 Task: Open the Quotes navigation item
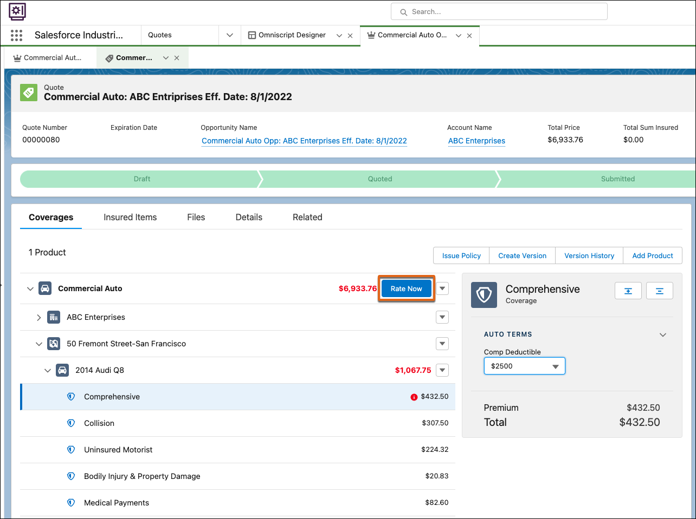[160, 35]
